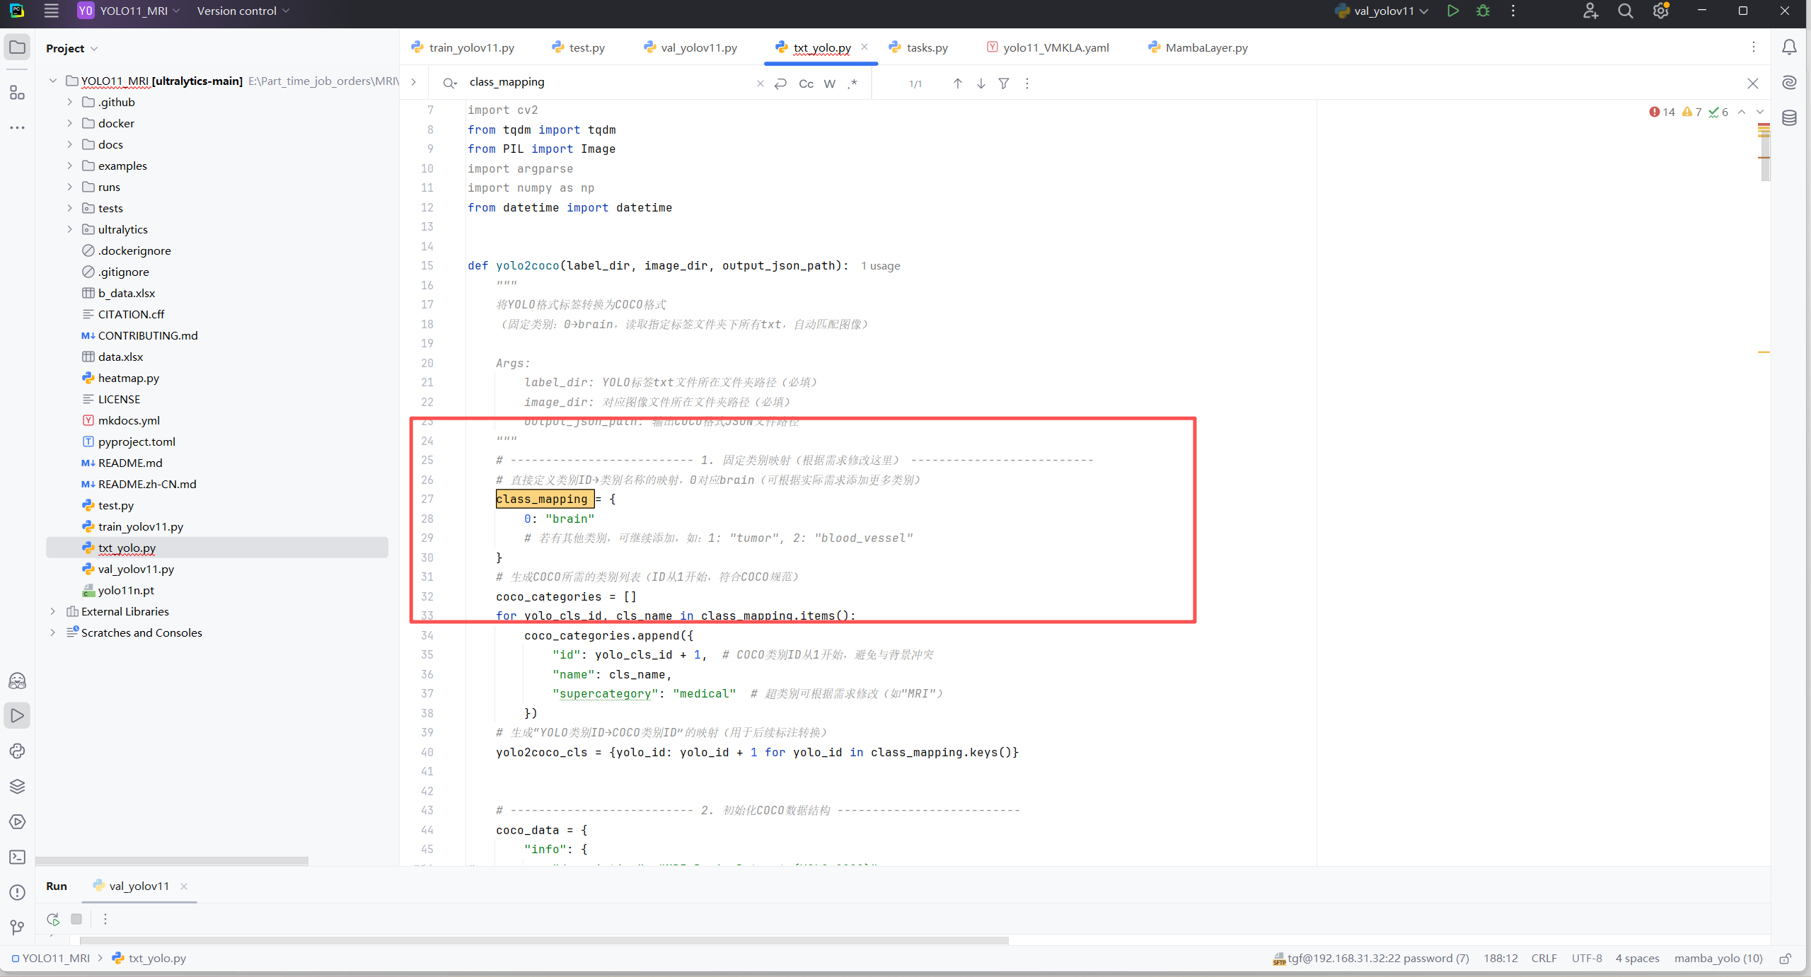1811x977 pixels.
Task: Toggle Match Case (Cc) in search
Action: [x=806, y=83]
